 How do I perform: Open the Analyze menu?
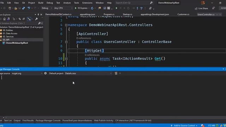[x=67, y=3]
